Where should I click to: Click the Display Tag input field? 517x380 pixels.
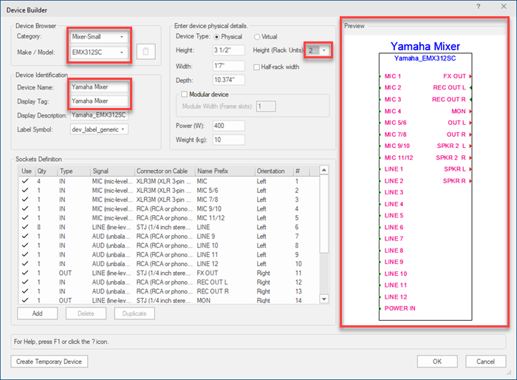[x=99, y=101]
